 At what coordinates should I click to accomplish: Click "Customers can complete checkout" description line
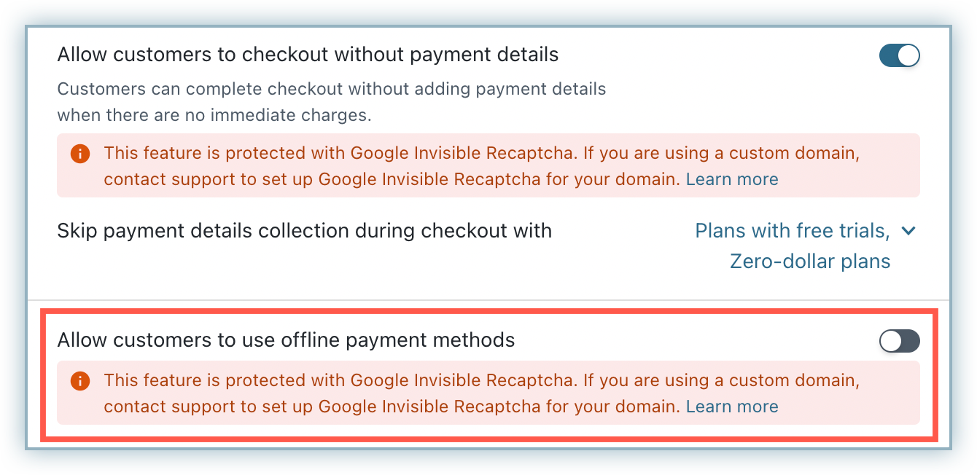point(331,90)
